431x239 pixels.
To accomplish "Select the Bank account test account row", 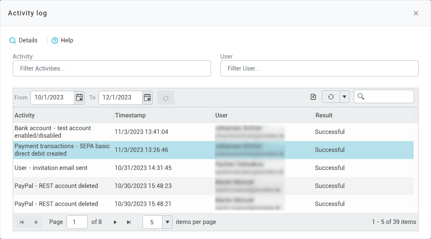I will coord(53,132).
